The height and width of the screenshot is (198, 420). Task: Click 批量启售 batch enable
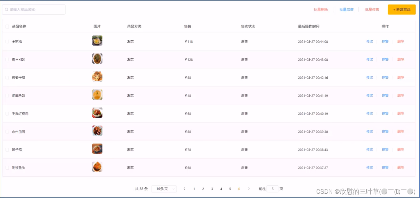point(346,10)
